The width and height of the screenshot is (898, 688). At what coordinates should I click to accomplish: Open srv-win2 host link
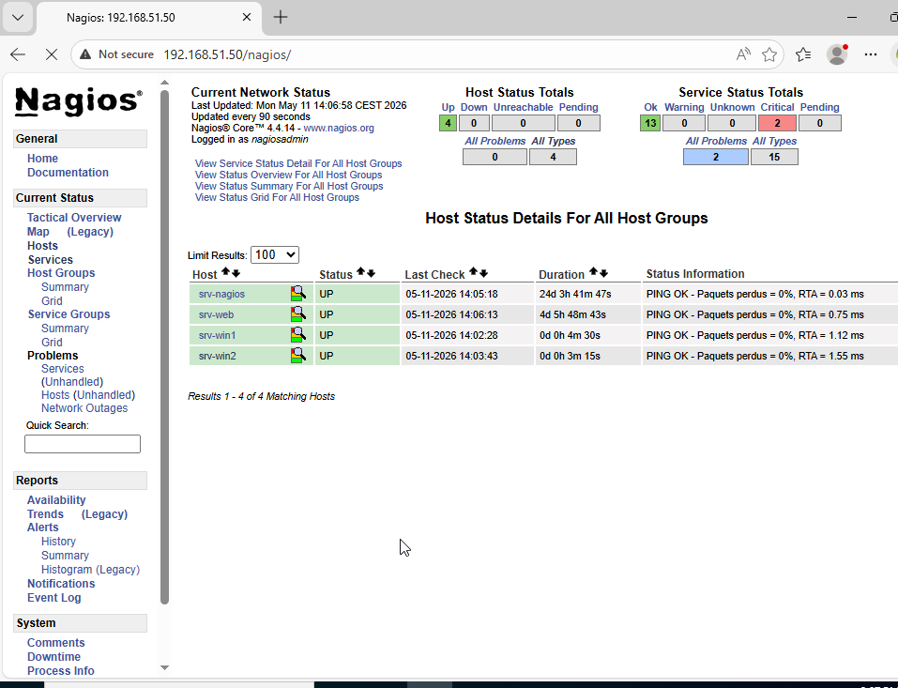217,356
